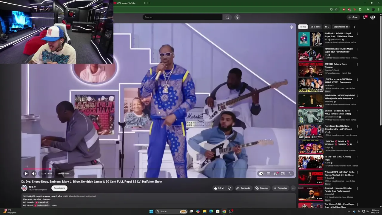Open Google Chrome from the taskbar
Image resolution: width=382 pixels, height=215 pixels.
click(x=224, y=211)
